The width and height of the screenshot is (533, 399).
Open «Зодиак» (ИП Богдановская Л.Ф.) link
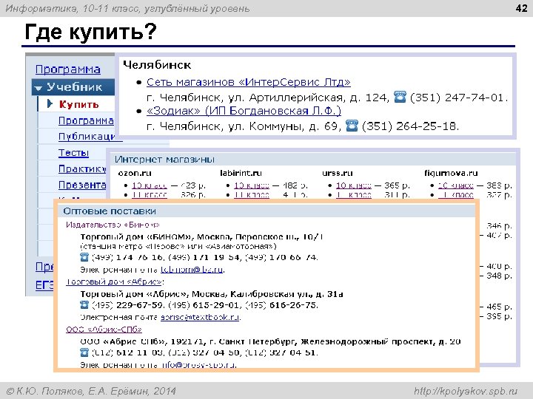click(244, 111)
